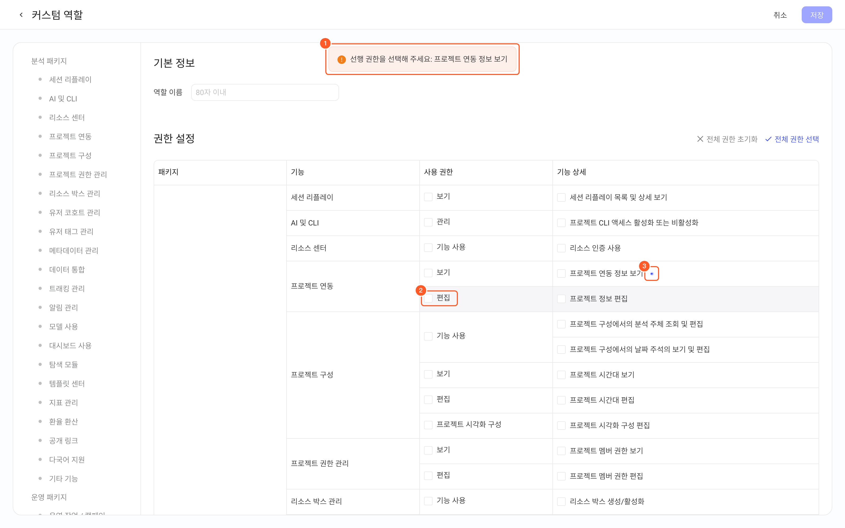Jump to 템플릿 센터 in sidebar
The width and height of the screenshot is (845, 528).
(67, 383)
